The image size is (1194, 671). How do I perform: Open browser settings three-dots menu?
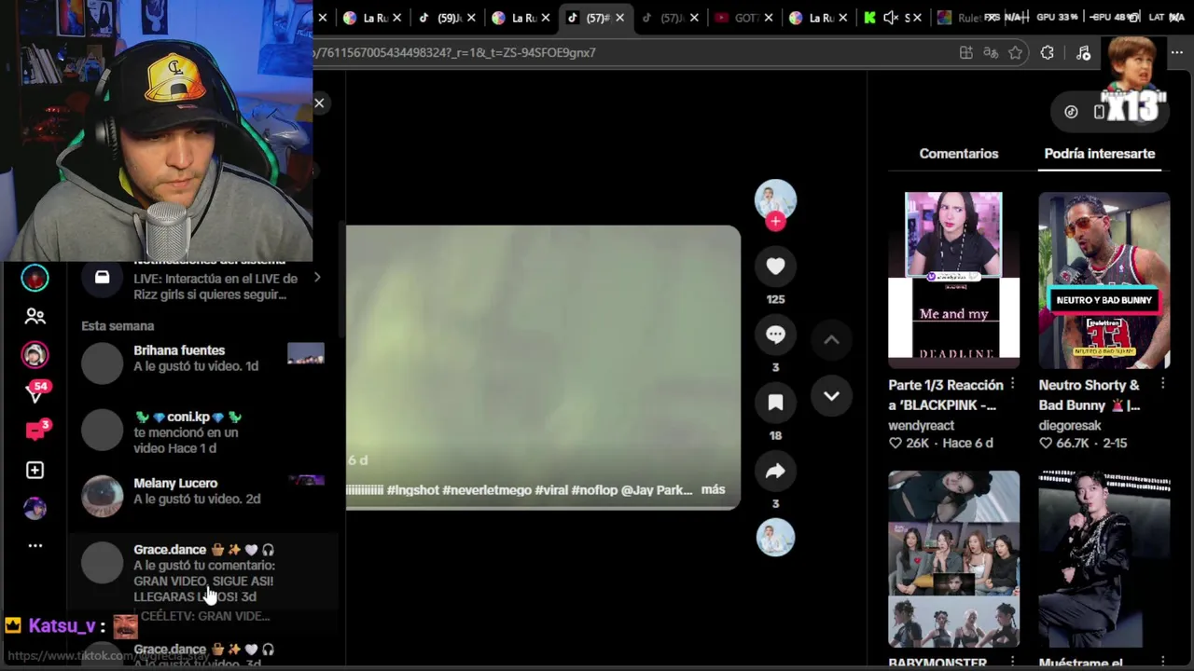point(1176,53)
